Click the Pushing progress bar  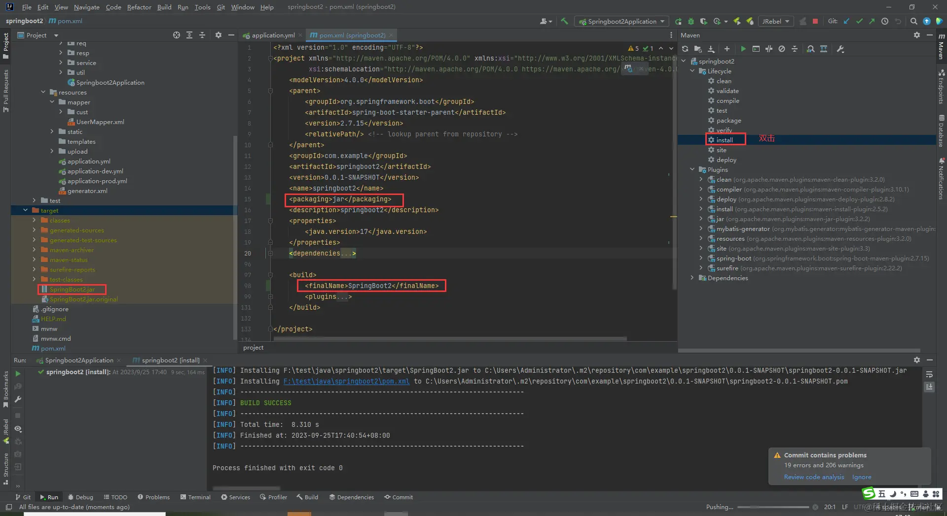[x=773, y=507]
